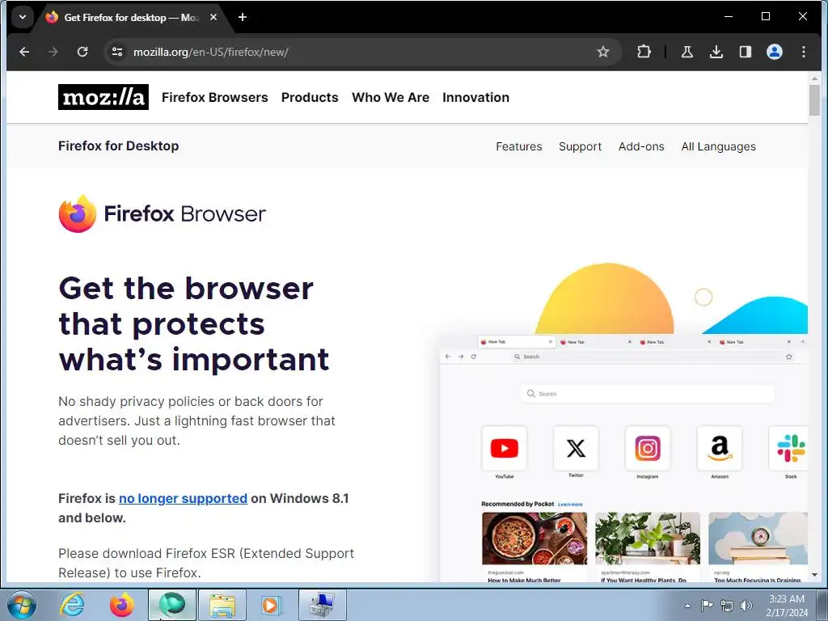Open the Downloads toolbar icon
Screen dimensions: 828x621
[x=716, y=52]
